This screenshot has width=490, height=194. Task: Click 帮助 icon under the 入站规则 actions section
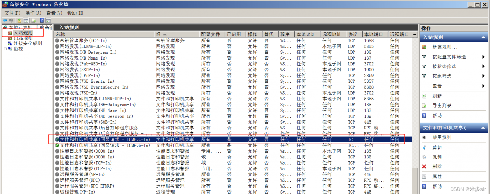coord(424,116)
